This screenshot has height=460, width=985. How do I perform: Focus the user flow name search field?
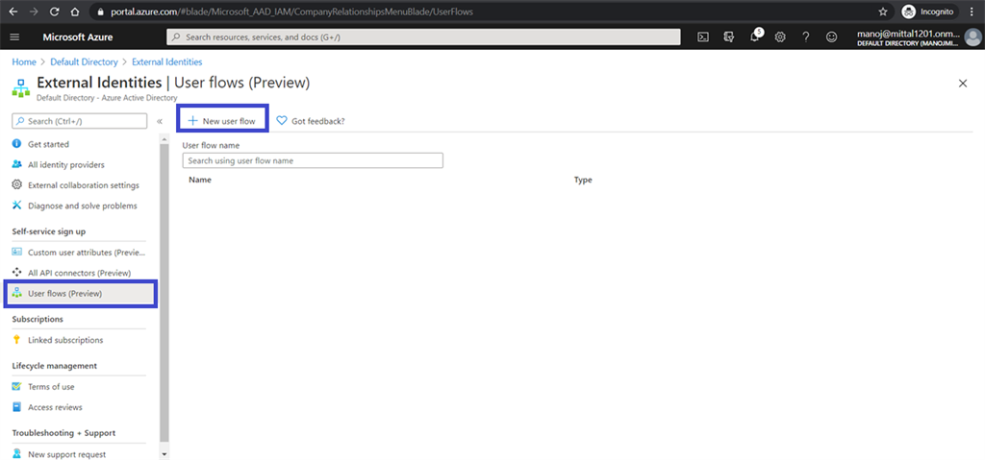313,160
